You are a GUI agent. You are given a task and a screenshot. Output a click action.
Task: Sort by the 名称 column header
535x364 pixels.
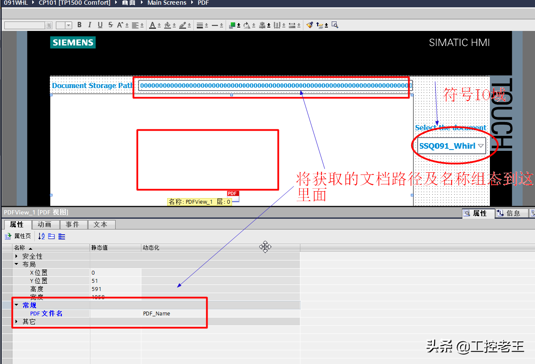[x=51, y=248]
